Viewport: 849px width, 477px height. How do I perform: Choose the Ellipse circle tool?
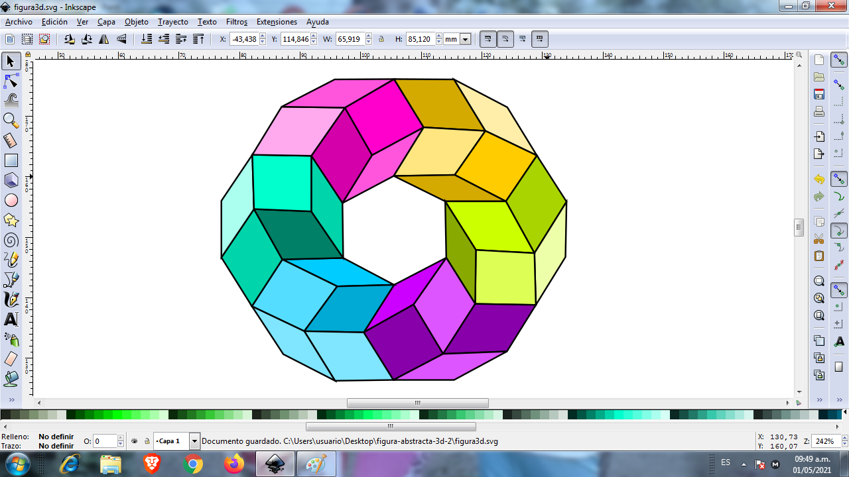pos(11,200)
